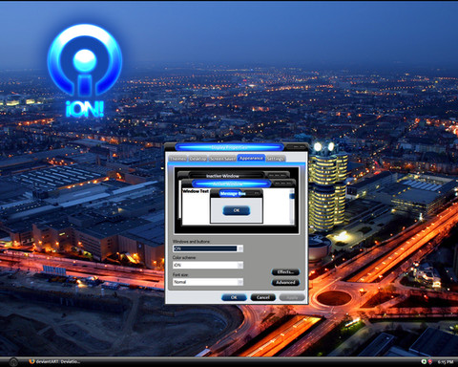
Task: Open the Settings tab
Action: tap(276, 159)
